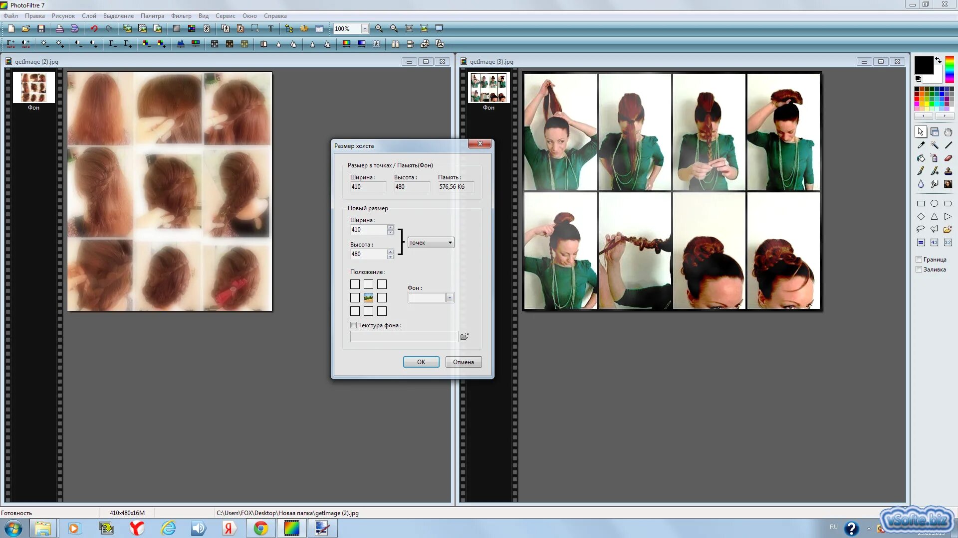
Task: Choose the Ellipse selection shape
Action: 934,203
